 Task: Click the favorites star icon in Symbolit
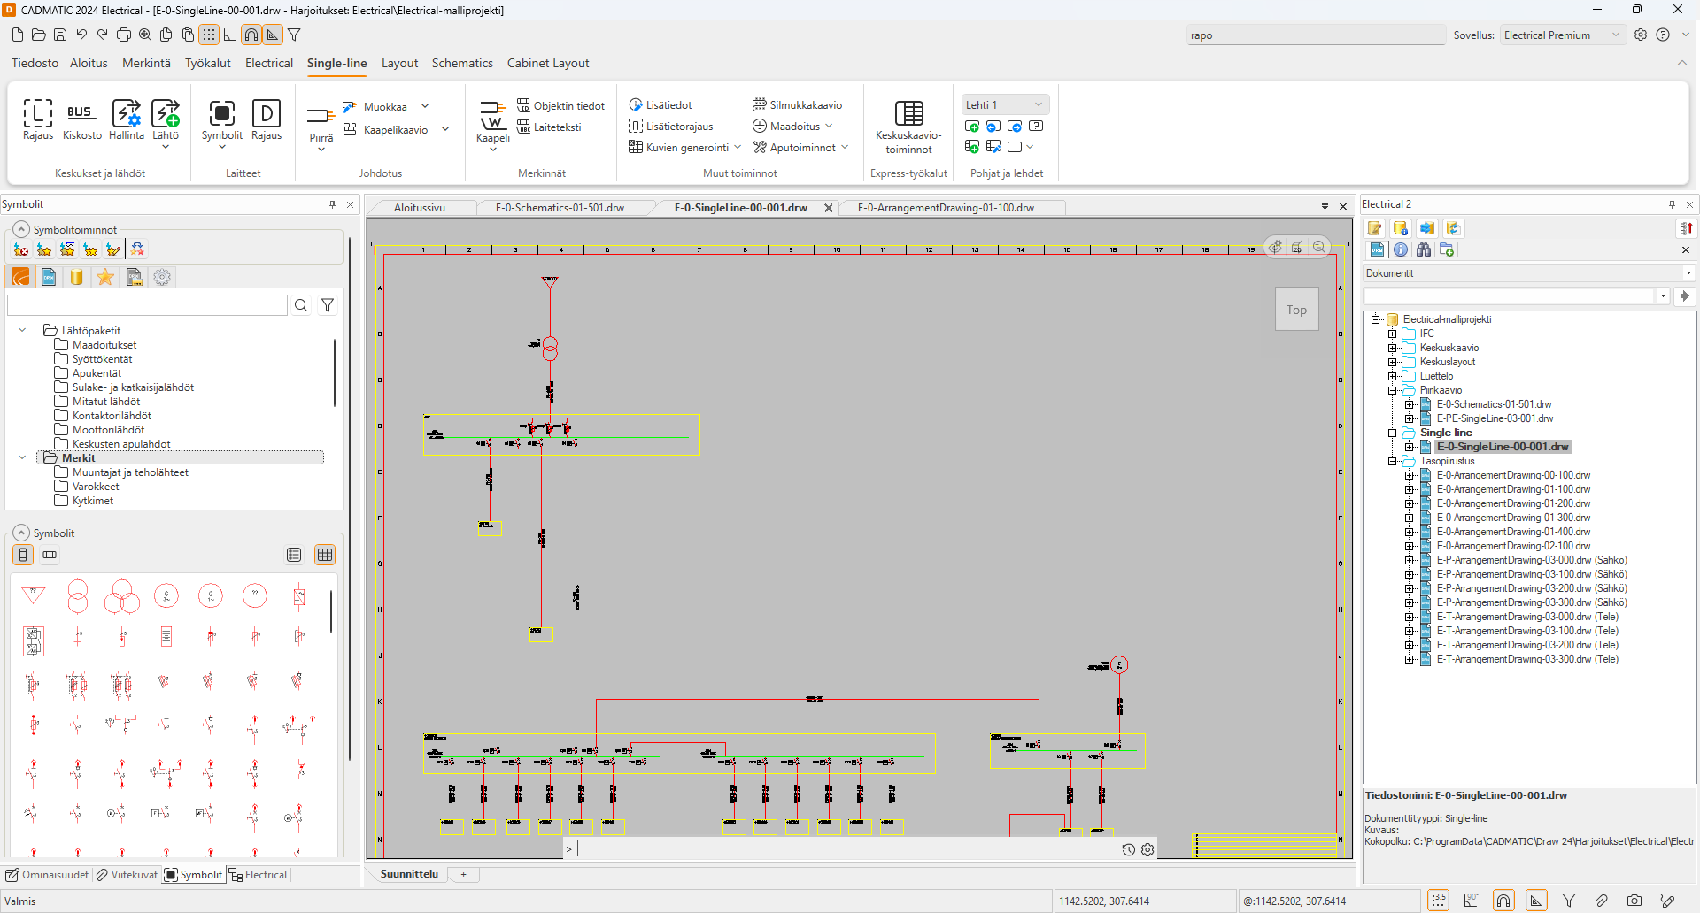click(x=105, y=278)
